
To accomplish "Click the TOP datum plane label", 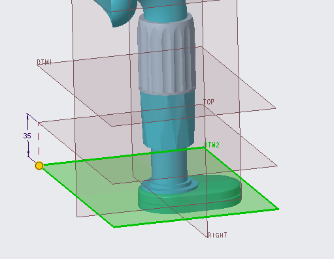I will click(209, 102).
